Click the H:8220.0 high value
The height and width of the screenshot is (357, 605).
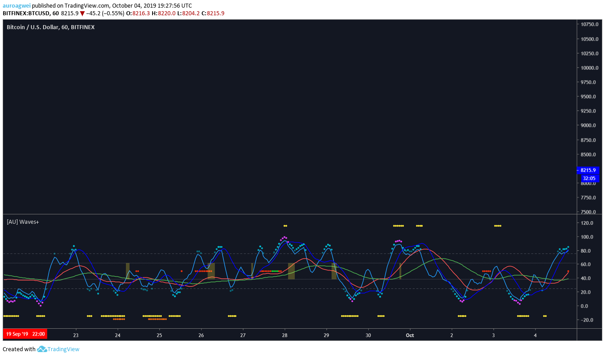click(x=163, y=13)
